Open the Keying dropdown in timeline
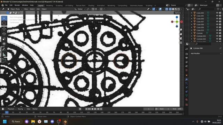The height and width of the screenshot is (125, 223). 21,109
